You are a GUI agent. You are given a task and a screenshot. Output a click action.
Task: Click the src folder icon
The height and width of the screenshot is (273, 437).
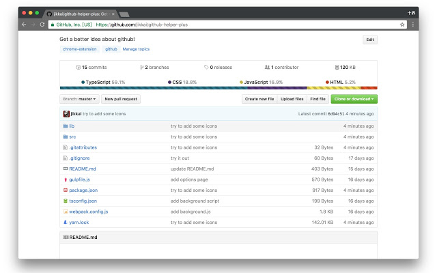(66, 136)
